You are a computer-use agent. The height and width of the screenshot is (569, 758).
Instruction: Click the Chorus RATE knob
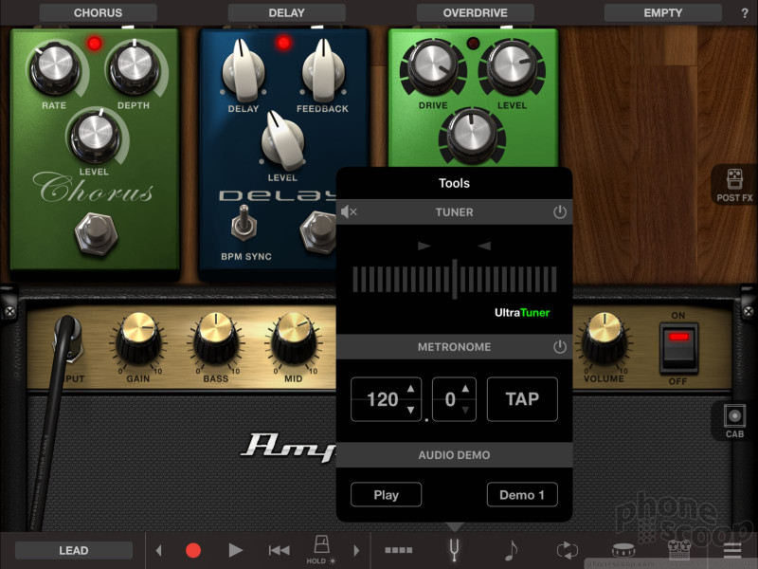click(55, 67)
